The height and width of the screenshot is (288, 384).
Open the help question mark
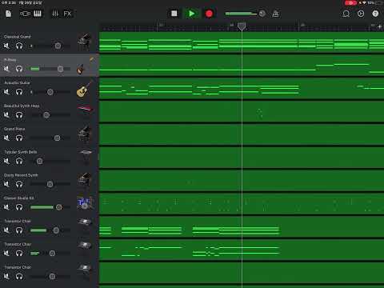(x=375, y=14)
